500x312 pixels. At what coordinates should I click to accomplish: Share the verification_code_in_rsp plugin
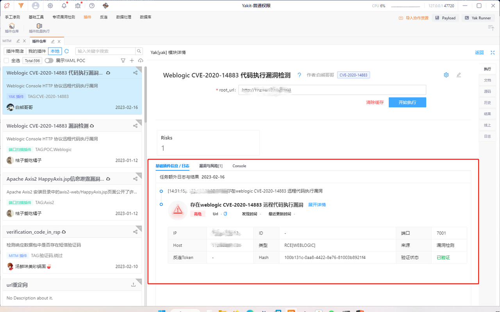[135, 232]
